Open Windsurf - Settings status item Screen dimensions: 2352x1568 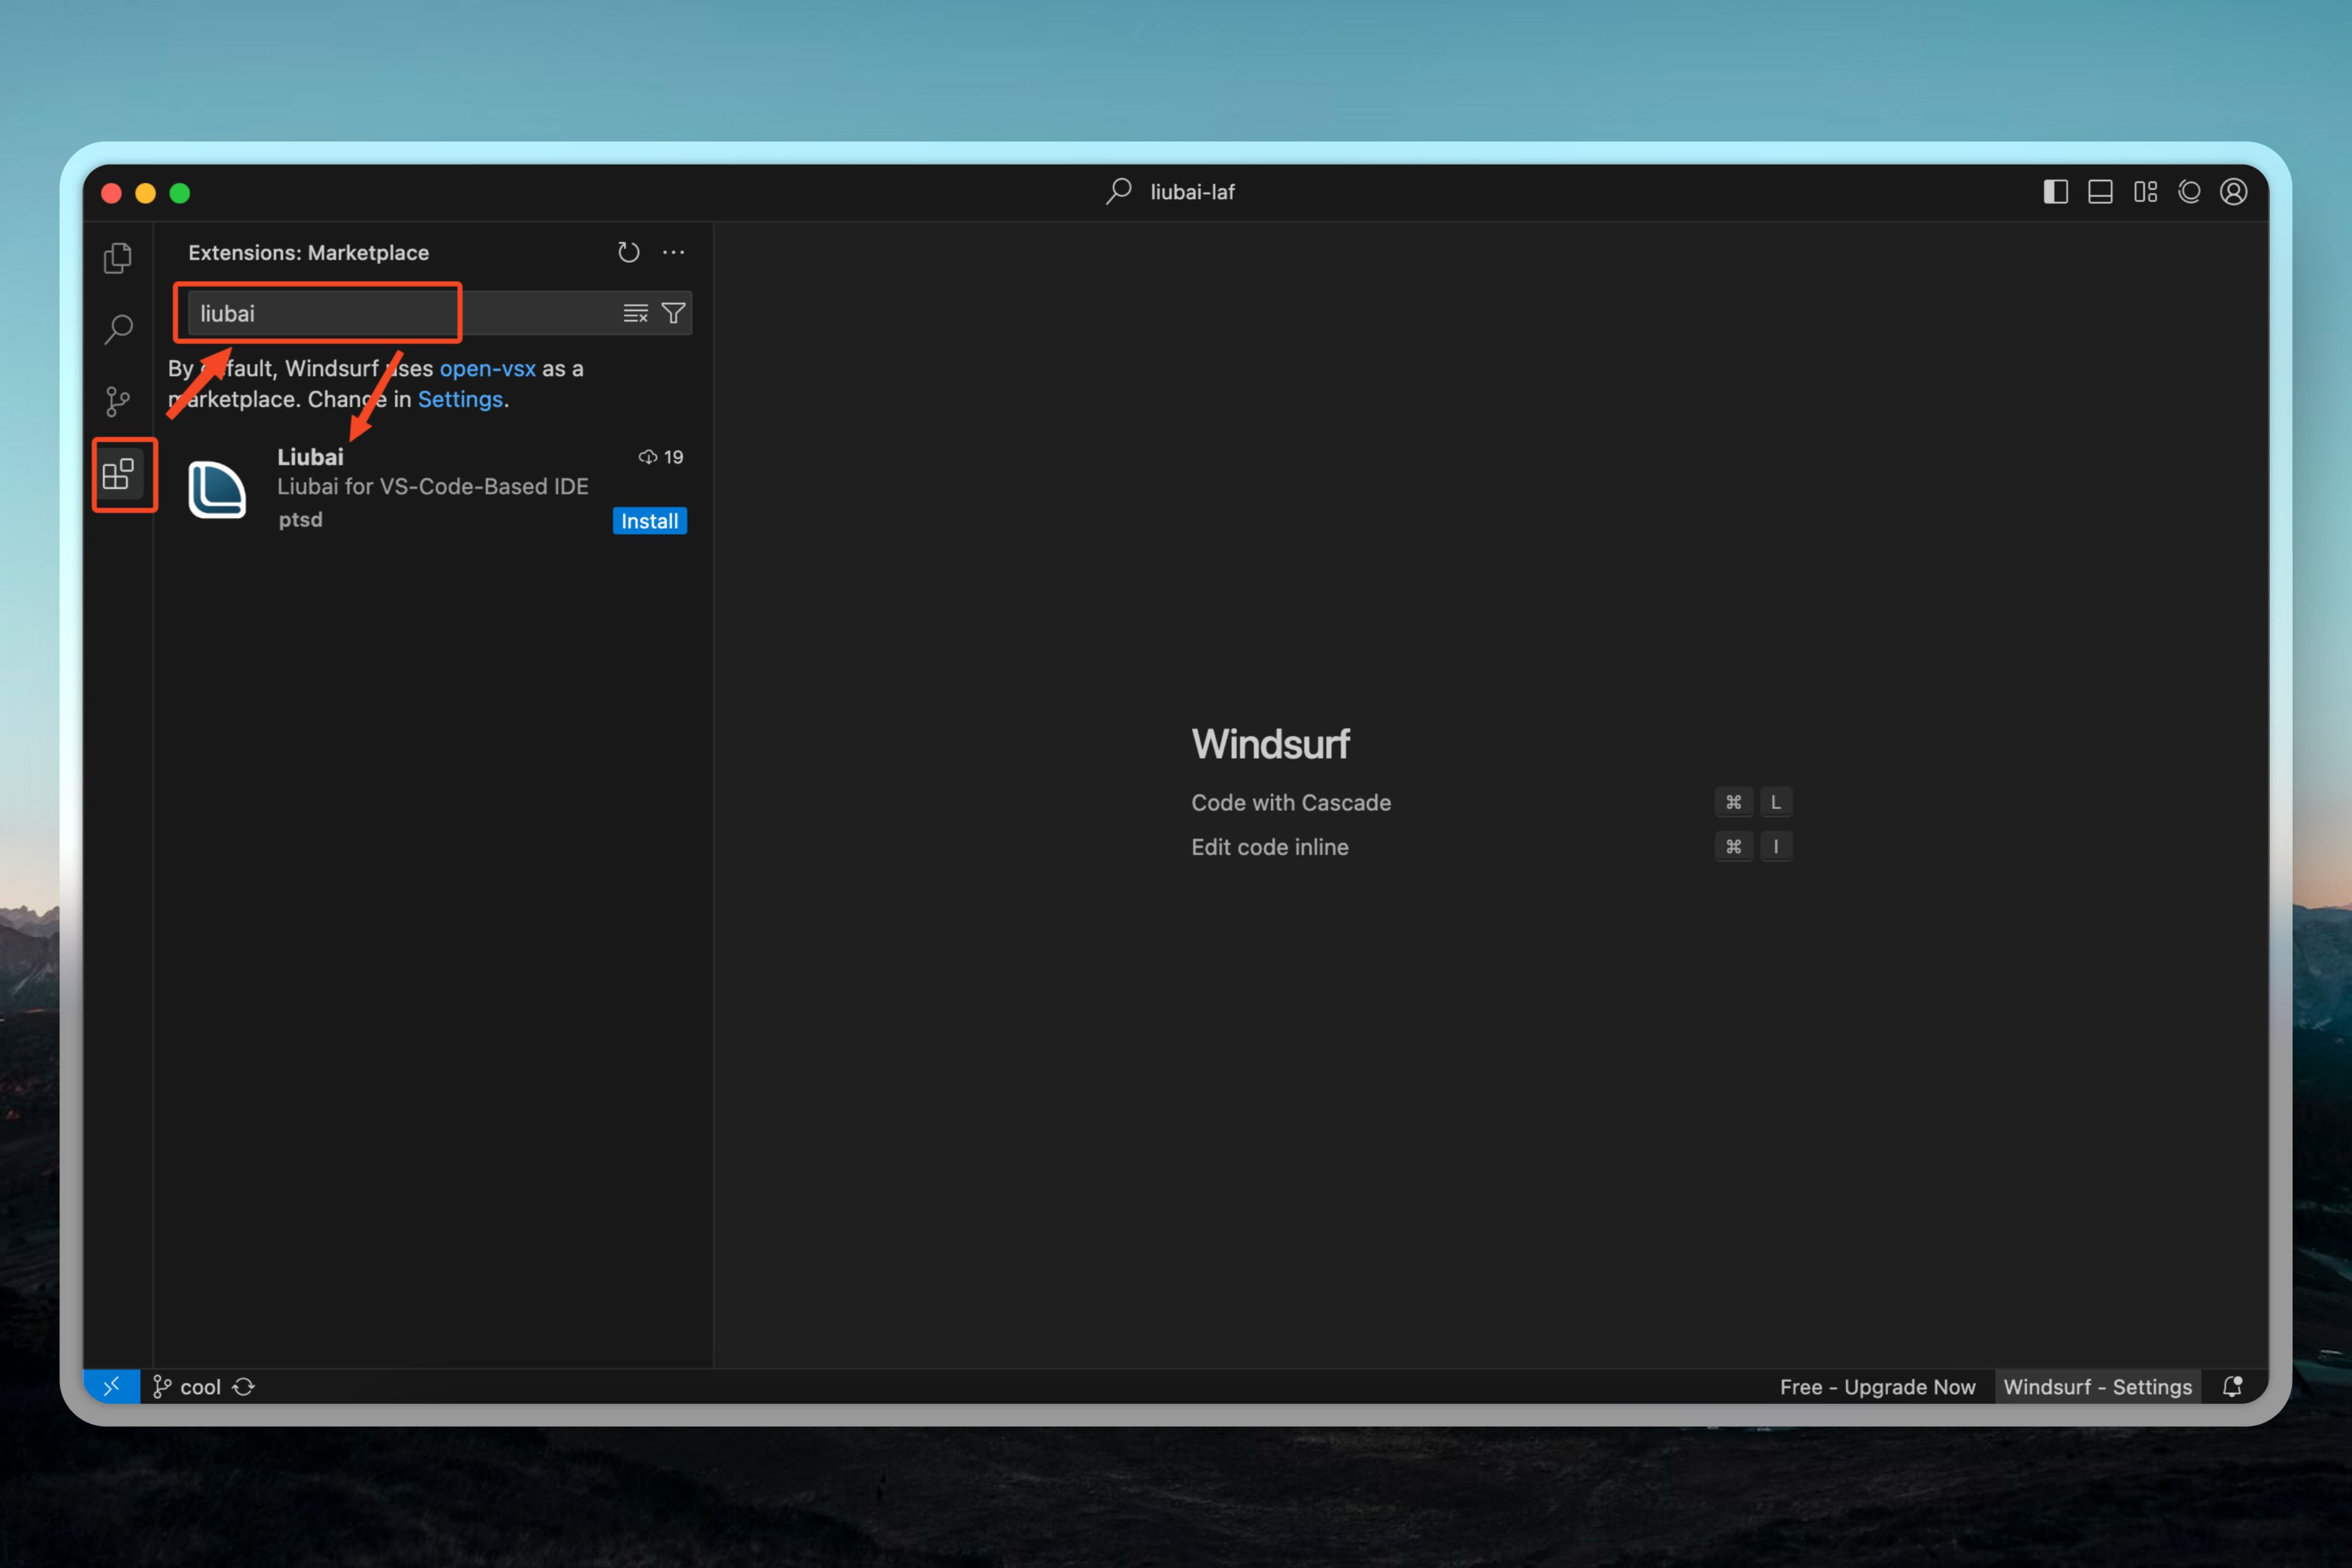coord(2097,1386)
